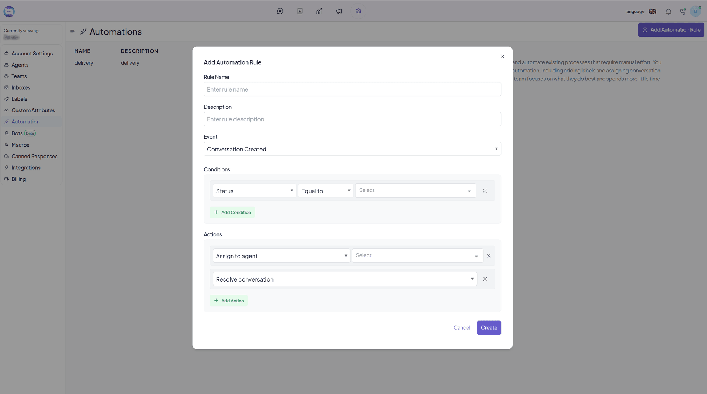Open the agent Select dropdown in Actions
This screenshot has height=394, width=707.
tap(417, 256)
